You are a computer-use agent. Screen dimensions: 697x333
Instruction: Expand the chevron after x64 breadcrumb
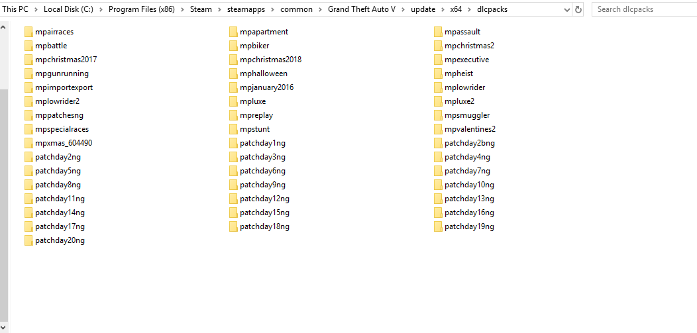[469, 9]
